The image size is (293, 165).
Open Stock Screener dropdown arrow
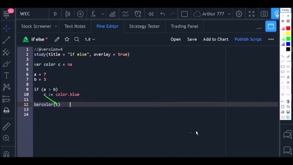pos(56,27)
